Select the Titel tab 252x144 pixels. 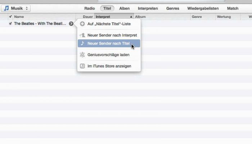coord(107,8)
